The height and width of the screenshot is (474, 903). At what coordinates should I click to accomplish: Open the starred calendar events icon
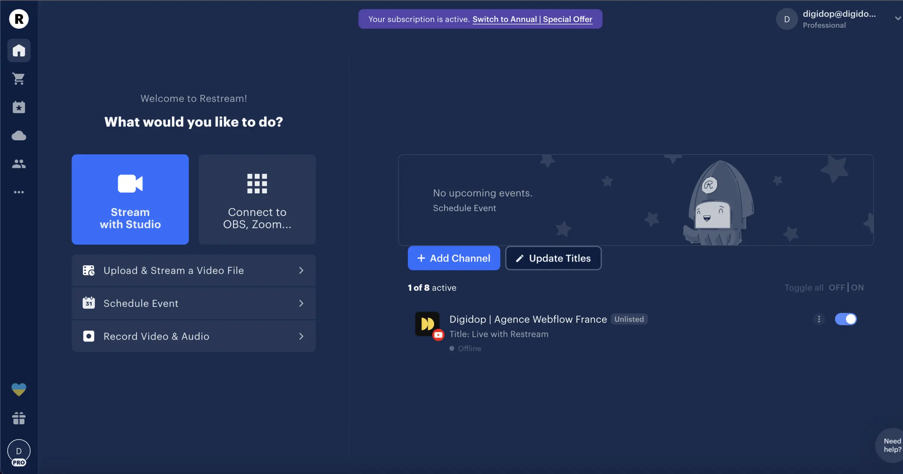19,107
